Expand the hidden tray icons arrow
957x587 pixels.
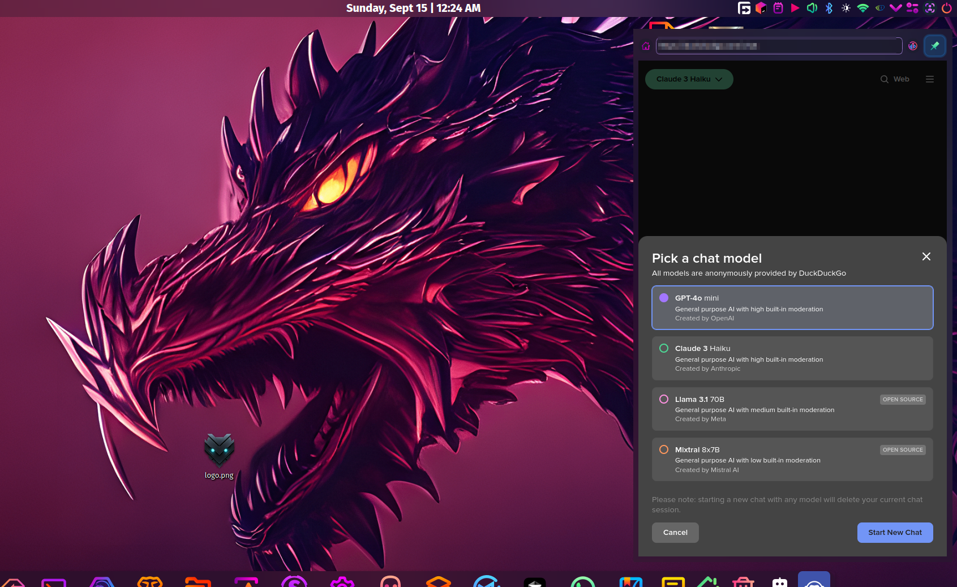895,8
